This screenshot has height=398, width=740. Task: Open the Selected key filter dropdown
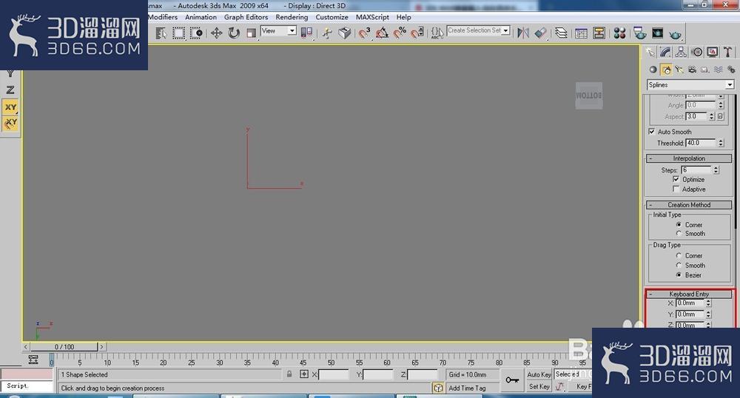573,374
